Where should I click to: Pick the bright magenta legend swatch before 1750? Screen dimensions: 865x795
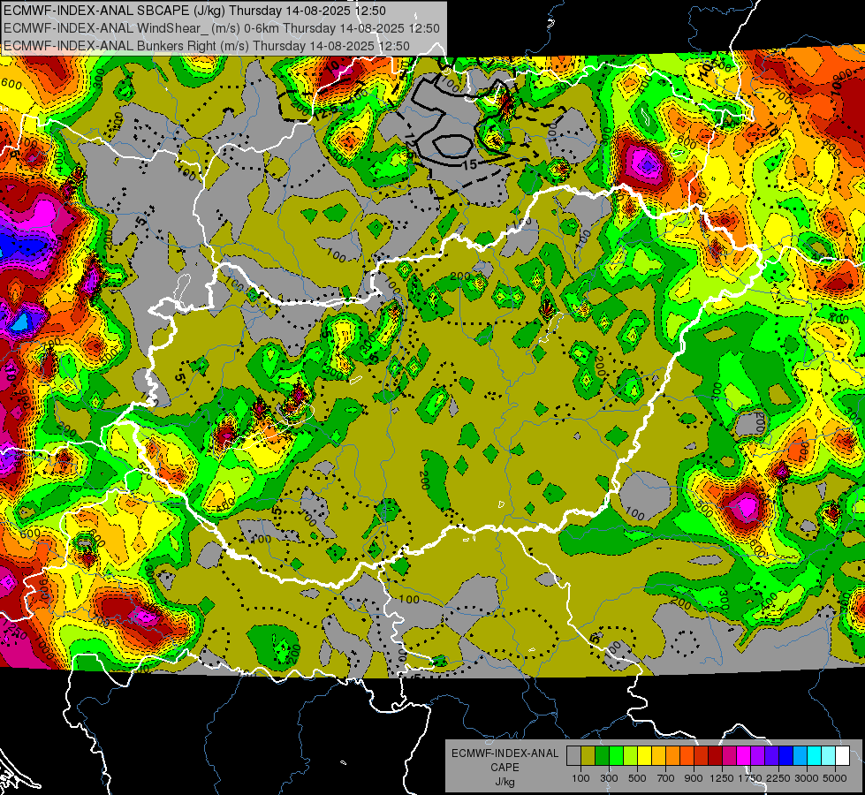744,755
